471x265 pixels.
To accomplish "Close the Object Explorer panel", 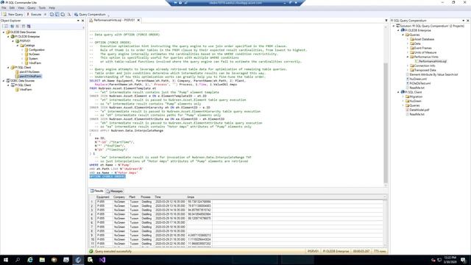I will 83,21.
